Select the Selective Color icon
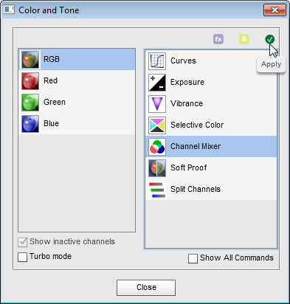The image size is (290, 304). coord(157,125)
